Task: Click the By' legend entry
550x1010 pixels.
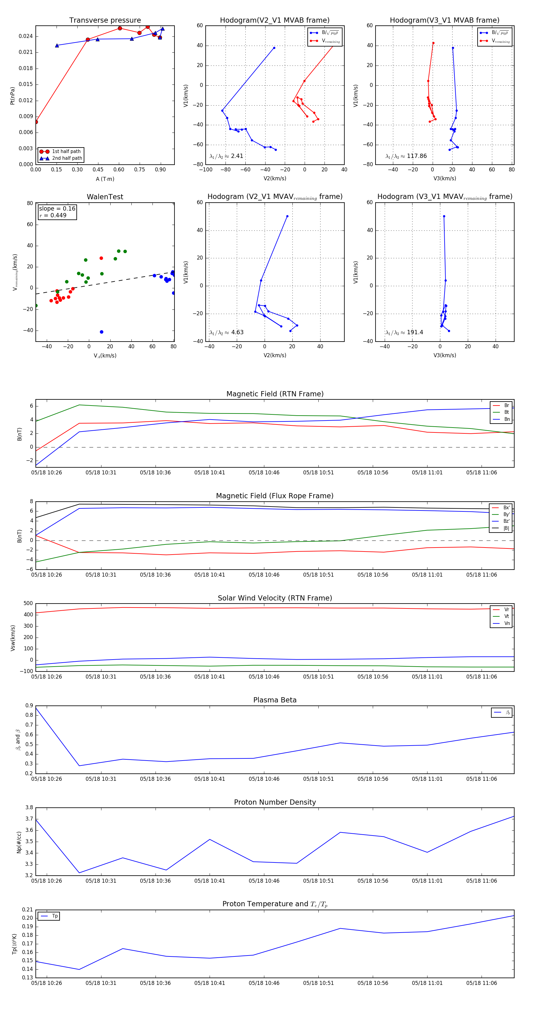Action: [x=501, y=514]
